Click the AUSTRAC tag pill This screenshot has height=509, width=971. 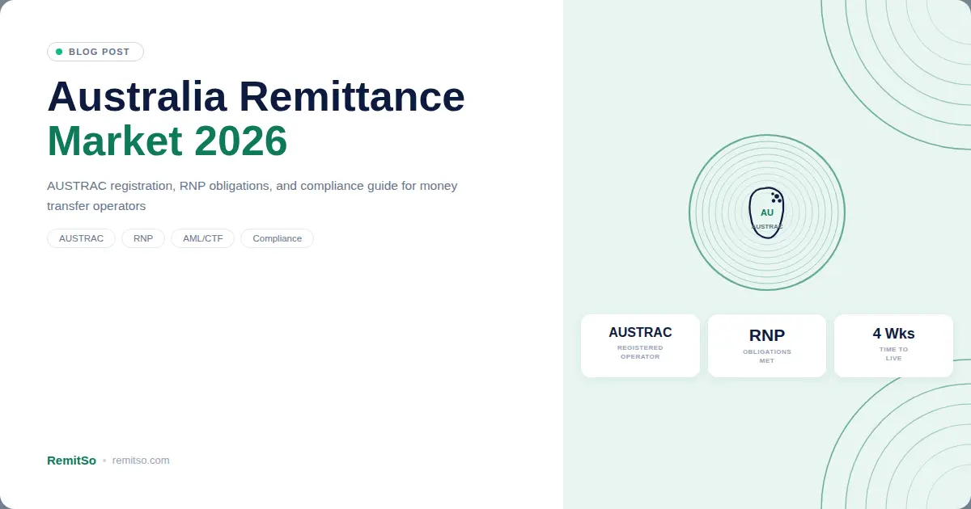pyautogui.click(x=81, y=238)
